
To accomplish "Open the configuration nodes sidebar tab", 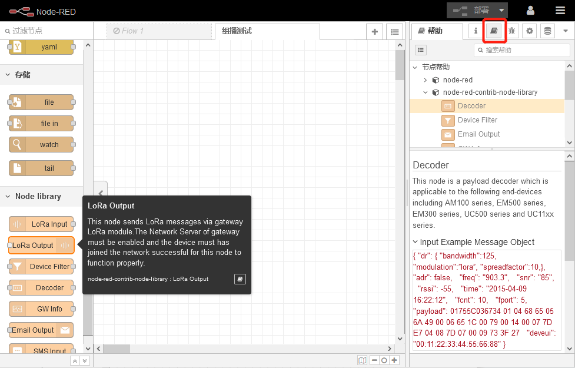I will [x=530, y=31].
